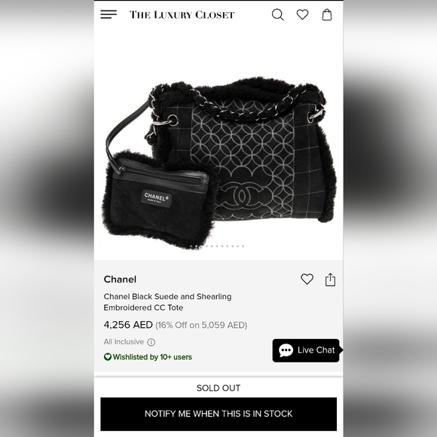Click the 4,256 AED price text

128,325
